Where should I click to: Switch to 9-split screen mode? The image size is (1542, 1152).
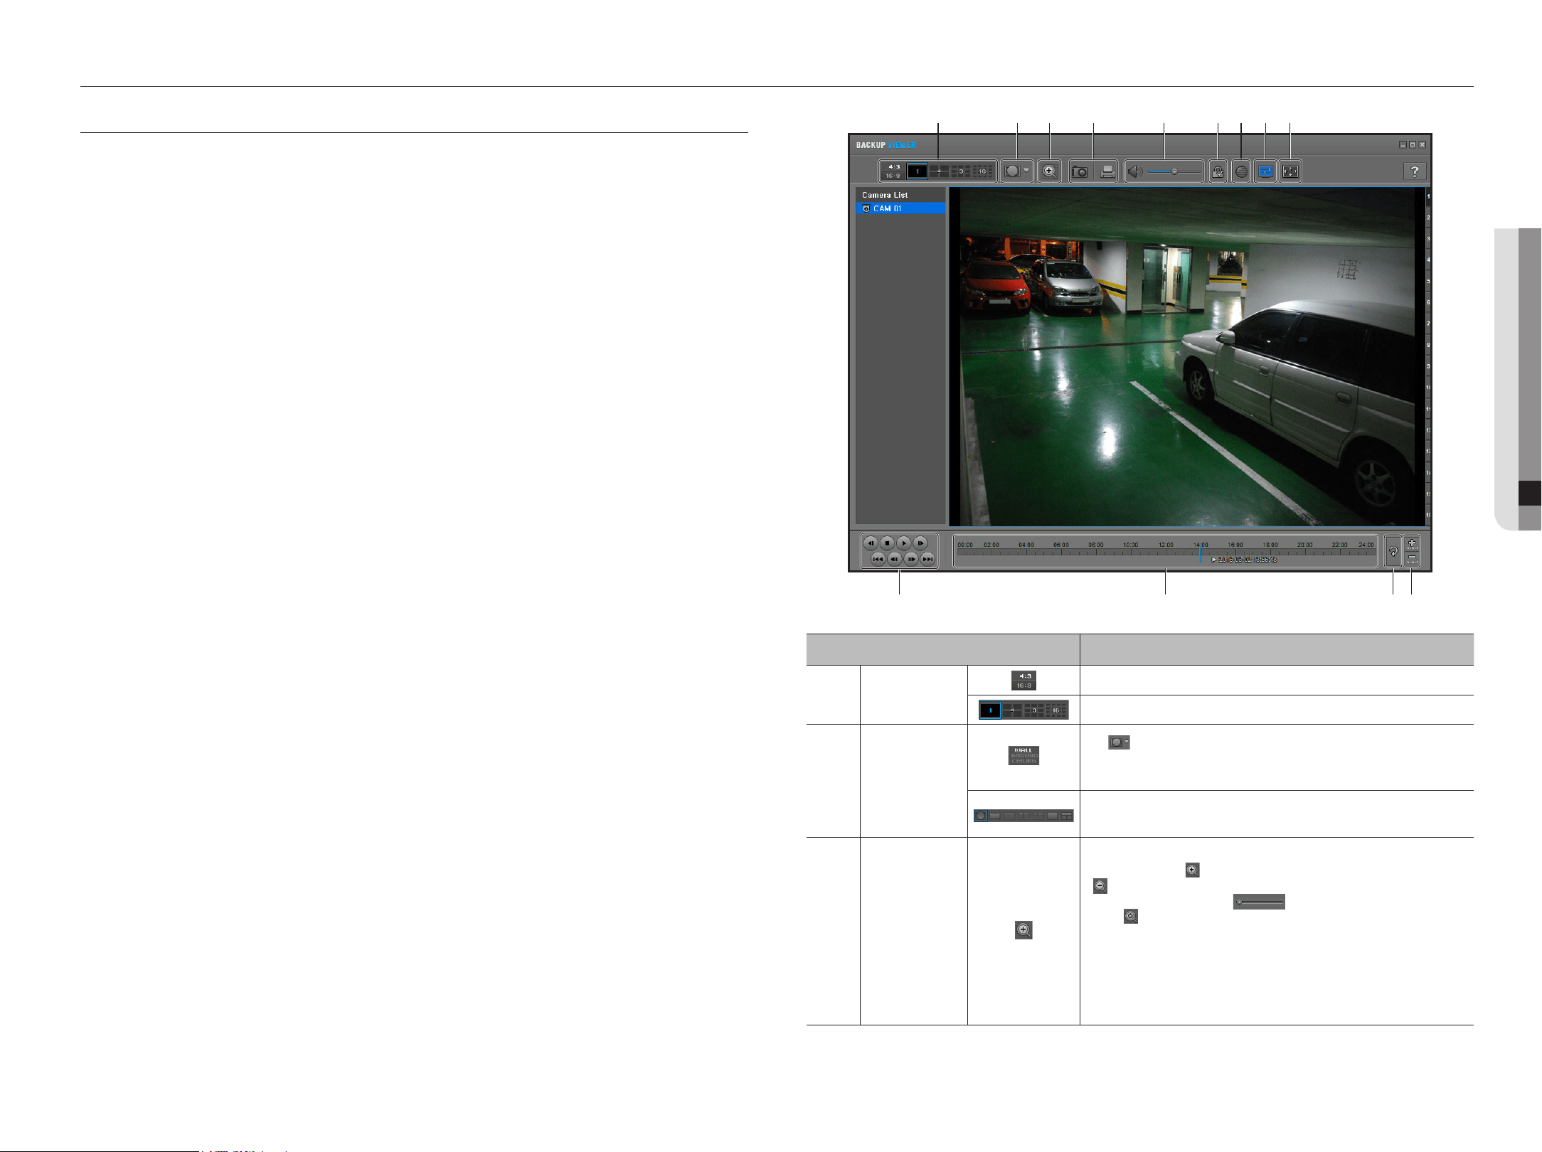tap(961, 171)
